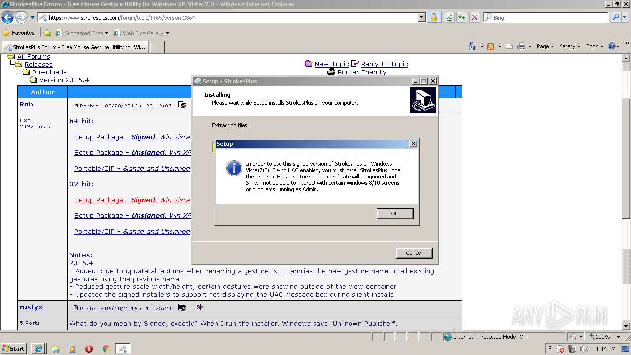Select StrokesPlus setup taskbar button
The image size is (631, 355).
123,349
